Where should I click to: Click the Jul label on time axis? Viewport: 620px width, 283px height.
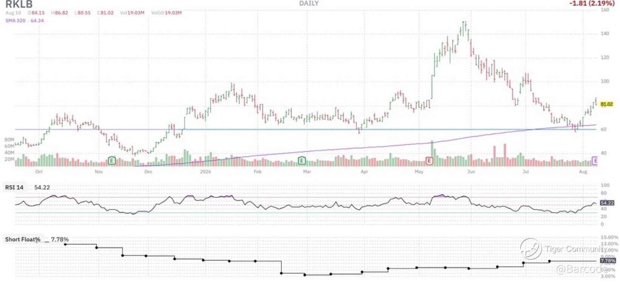tap(526, 172)
